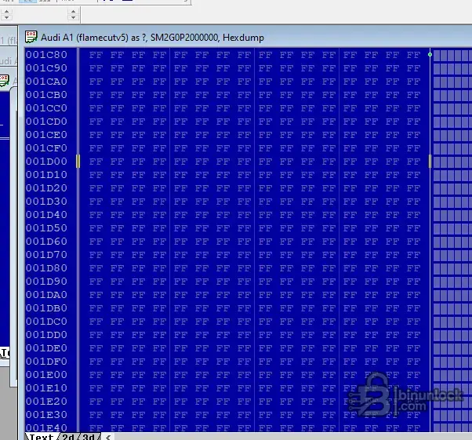
Task: Select address row 001D80
Action: (x=46, y=268)
